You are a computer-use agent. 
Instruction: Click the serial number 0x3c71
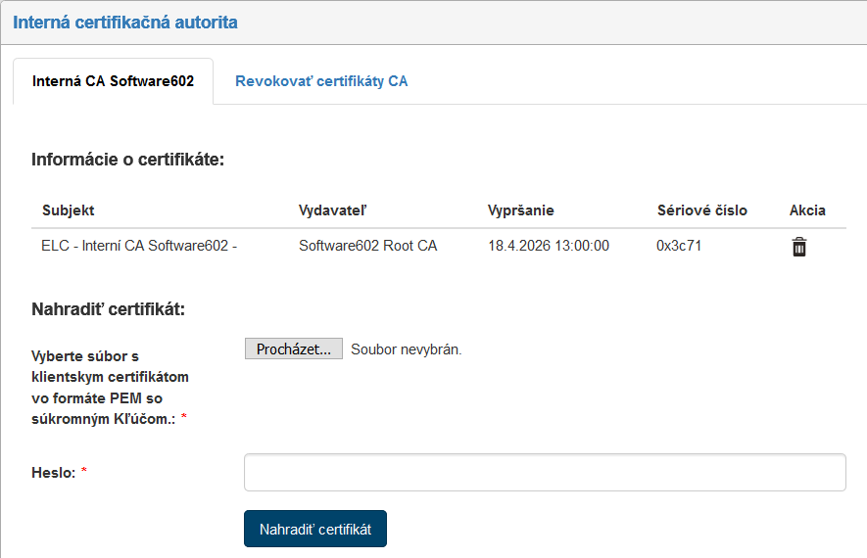[x=679, y=246]
